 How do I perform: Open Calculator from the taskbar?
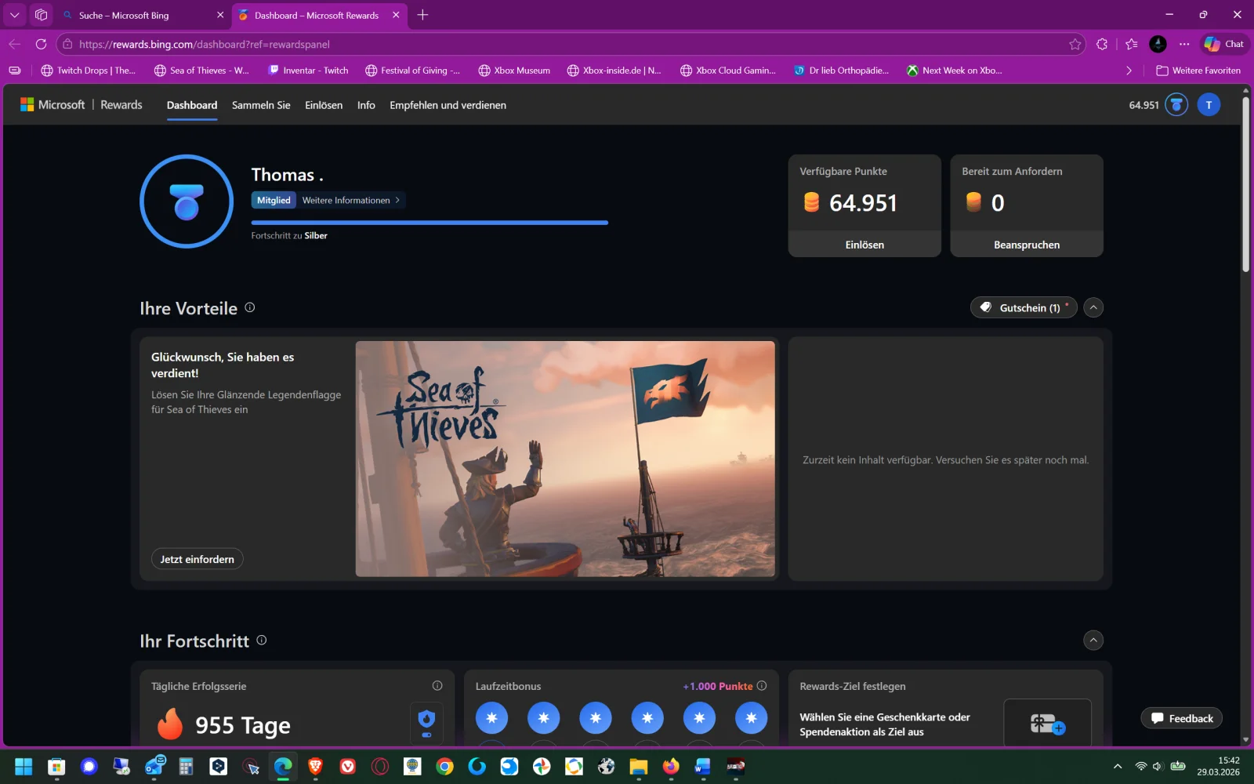(186, 766)
